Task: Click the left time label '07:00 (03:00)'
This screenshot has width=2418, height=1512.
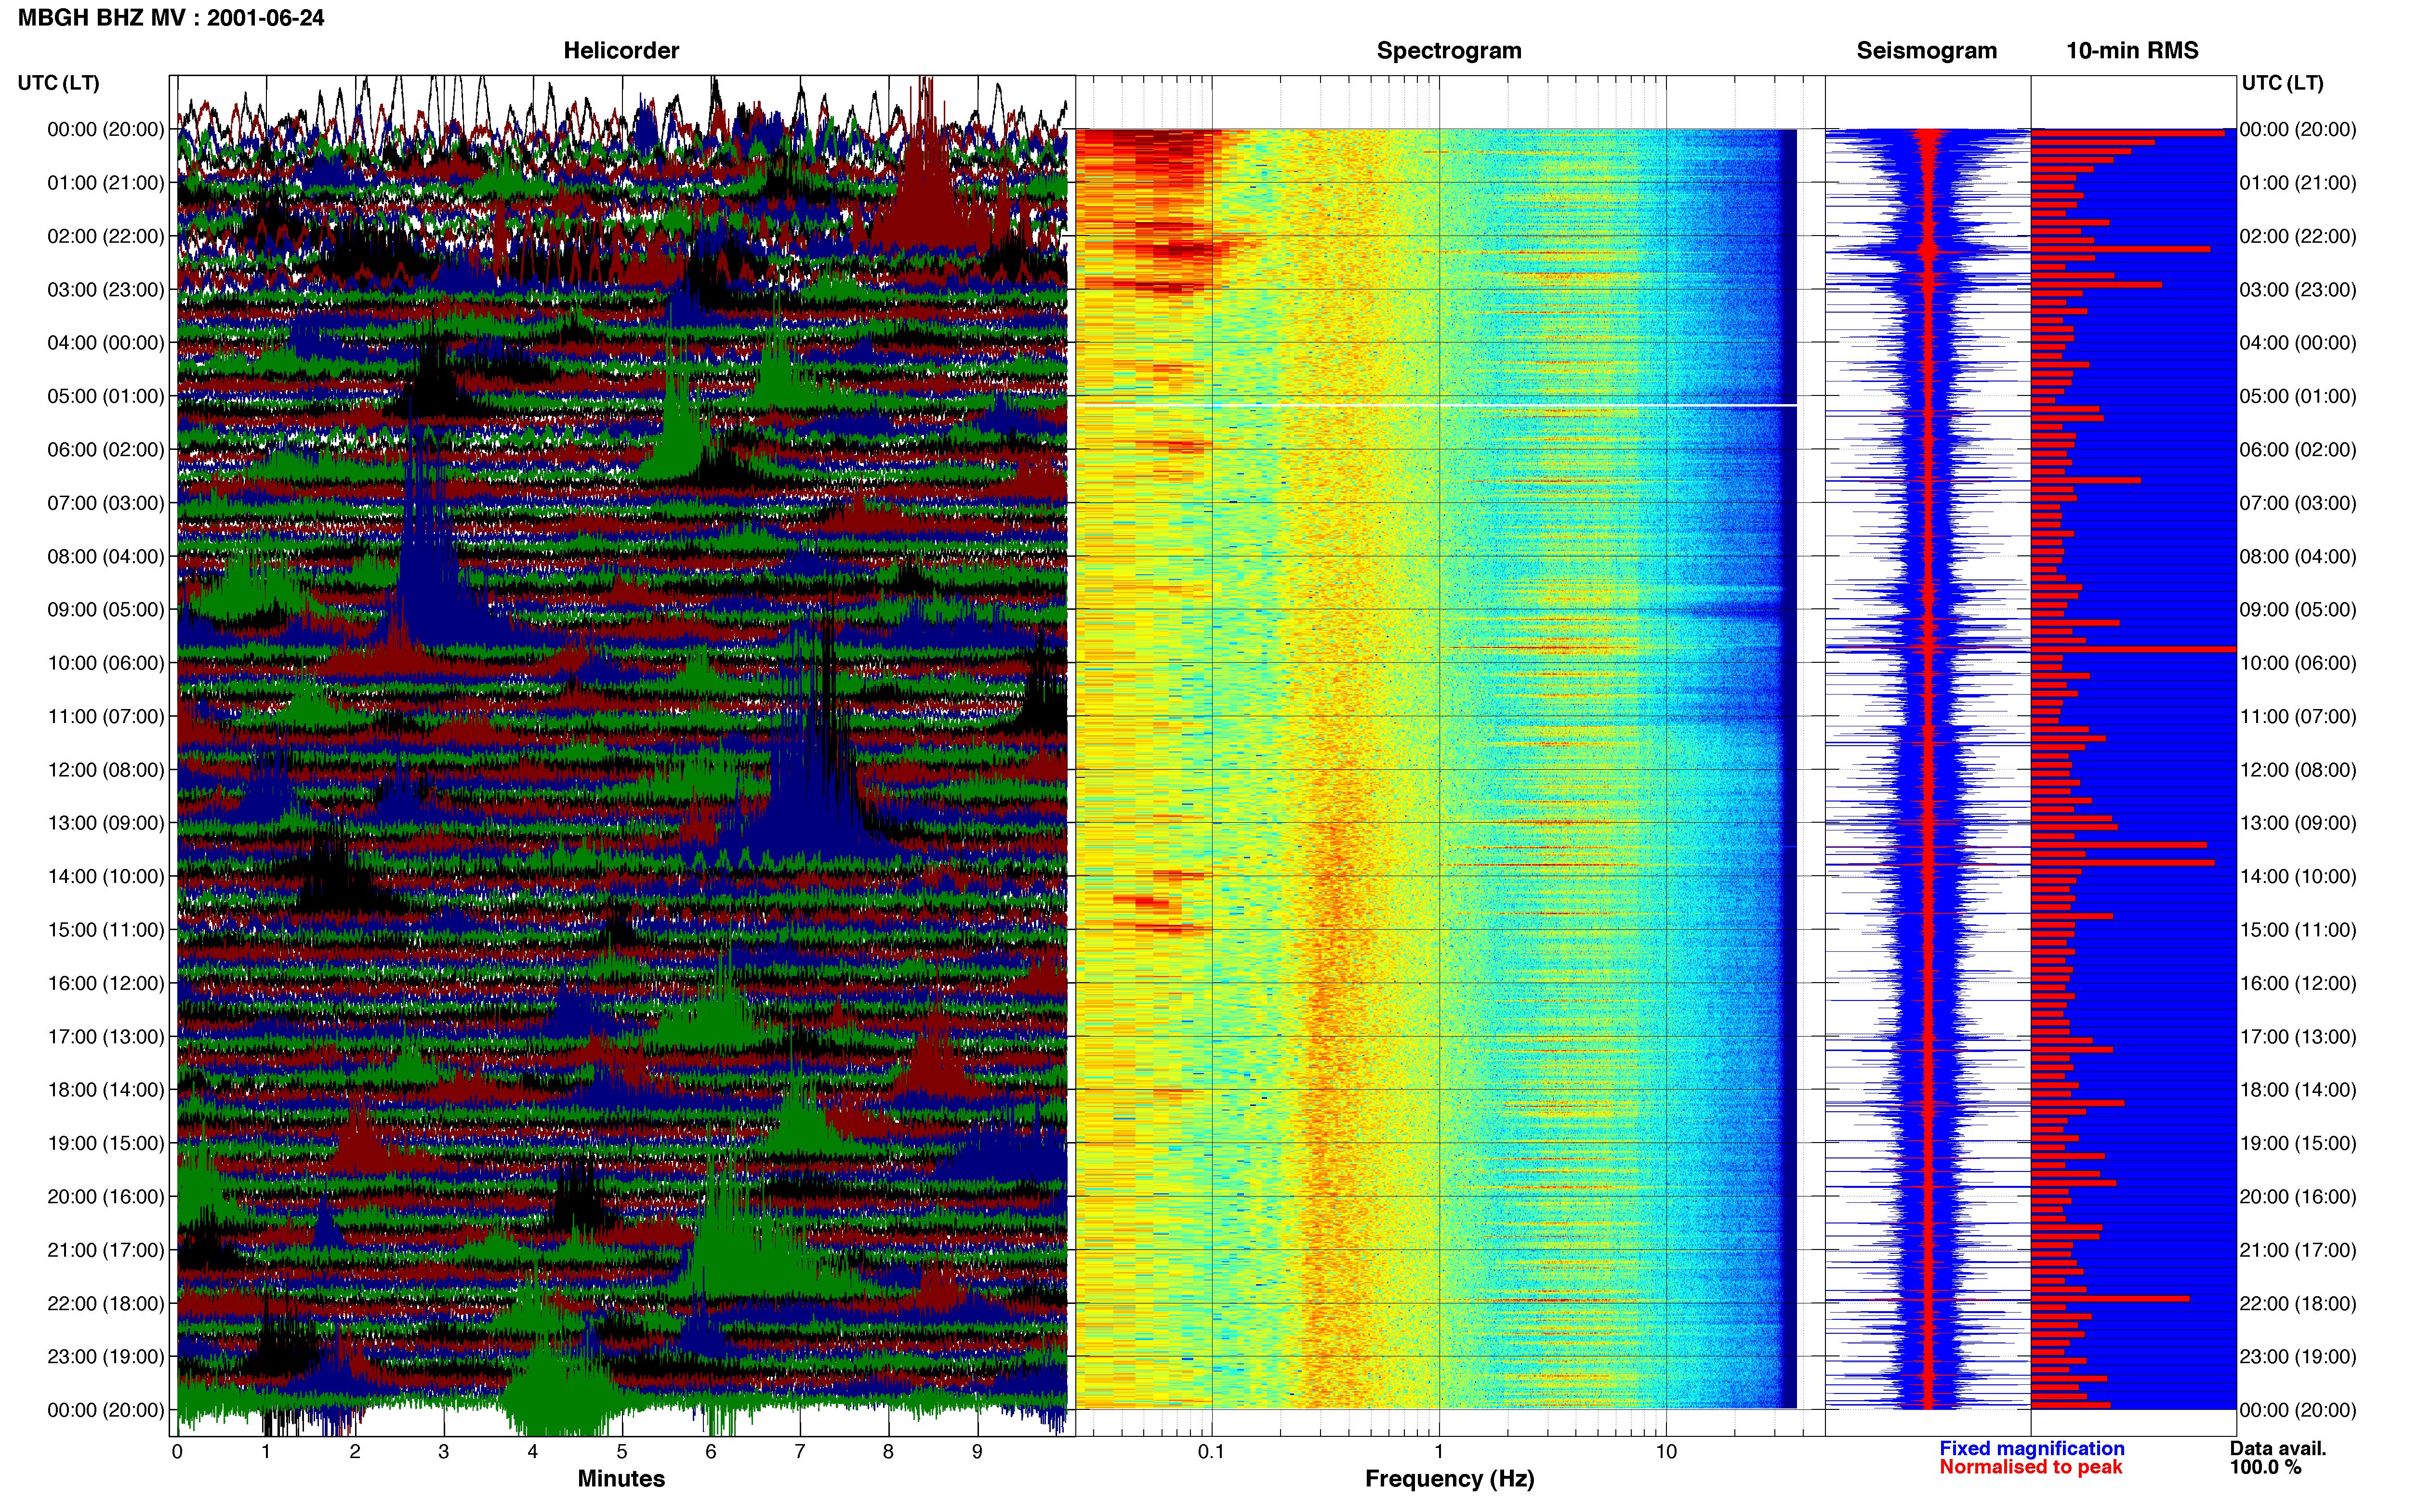Action: tap(106, 503)
